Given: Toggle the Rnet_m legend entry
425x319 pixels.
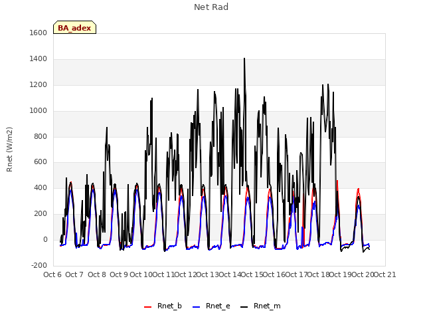Looking at the screenshot, I should point(260,306).
